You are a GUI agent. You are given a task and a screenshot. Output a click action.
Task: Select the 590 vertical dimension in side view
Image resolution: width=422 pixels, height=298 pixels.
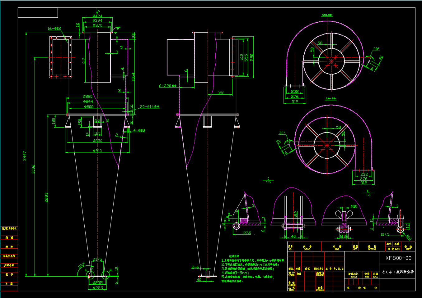tap(251, 57)
